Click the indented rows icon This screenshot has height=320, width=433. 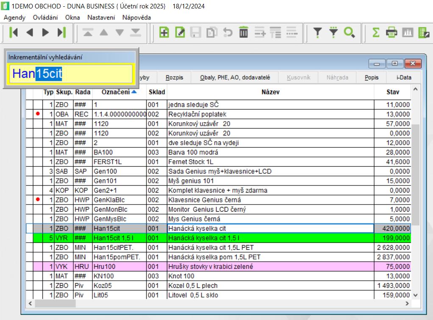[275, 33]
